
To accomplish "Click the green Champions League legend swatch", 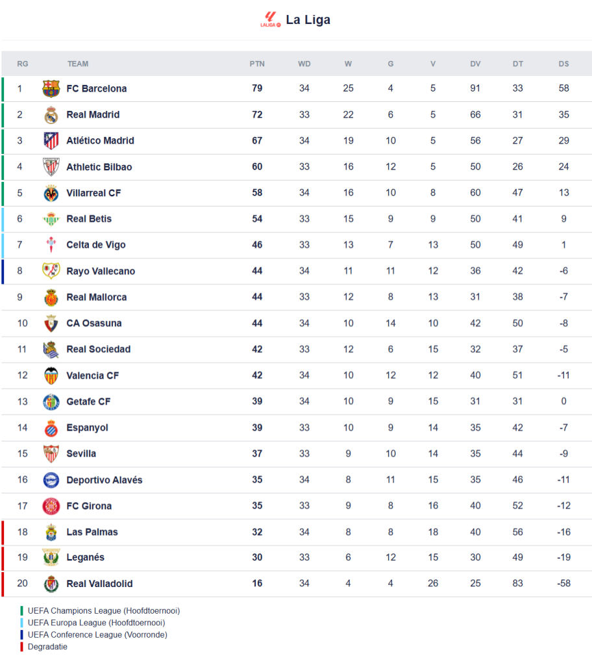I will coord(21,610).
